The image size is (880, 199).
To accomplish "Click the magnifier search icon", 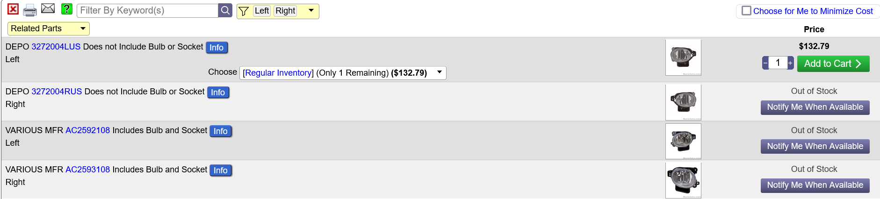I will tap(225, 10).
